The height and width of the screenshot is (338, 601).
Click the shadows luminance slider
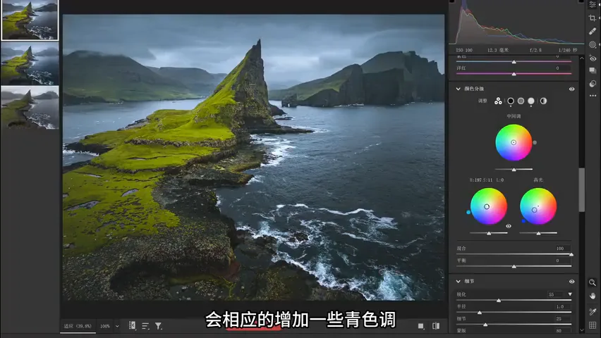489,233
